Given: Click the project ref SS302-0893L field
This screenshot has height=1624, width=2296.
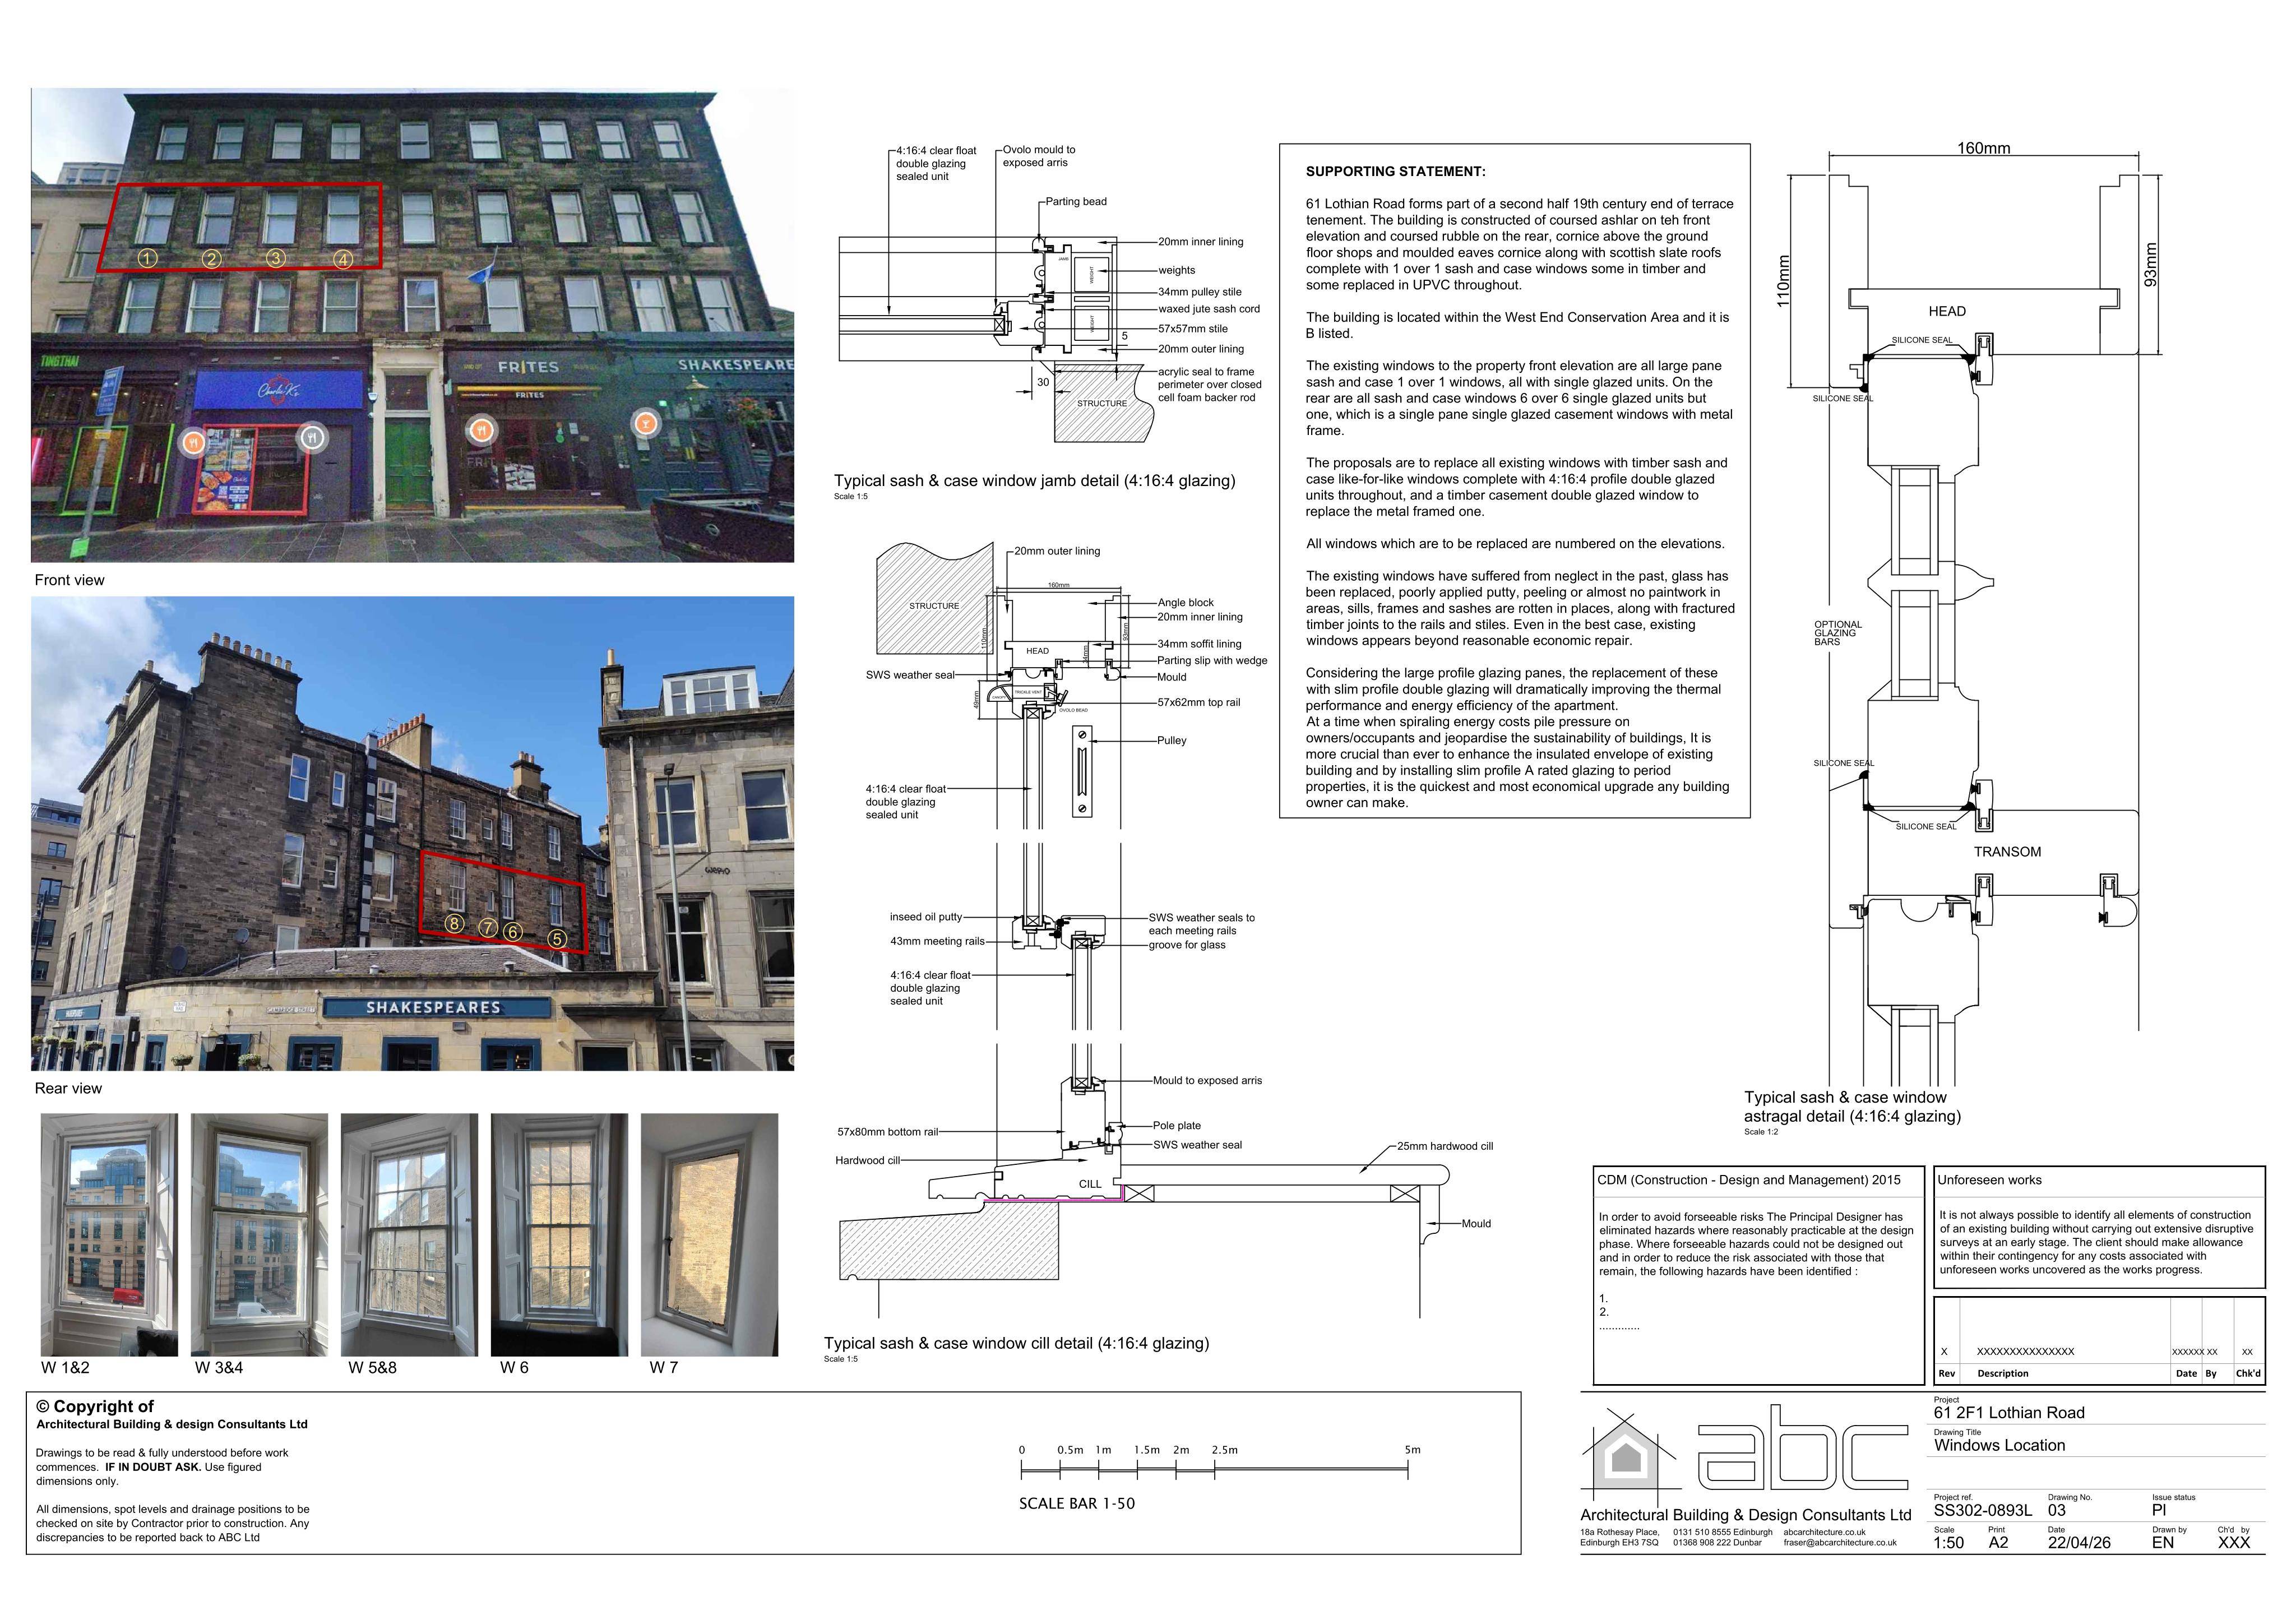Looking at the screenshot, I should [1983, 1510].
